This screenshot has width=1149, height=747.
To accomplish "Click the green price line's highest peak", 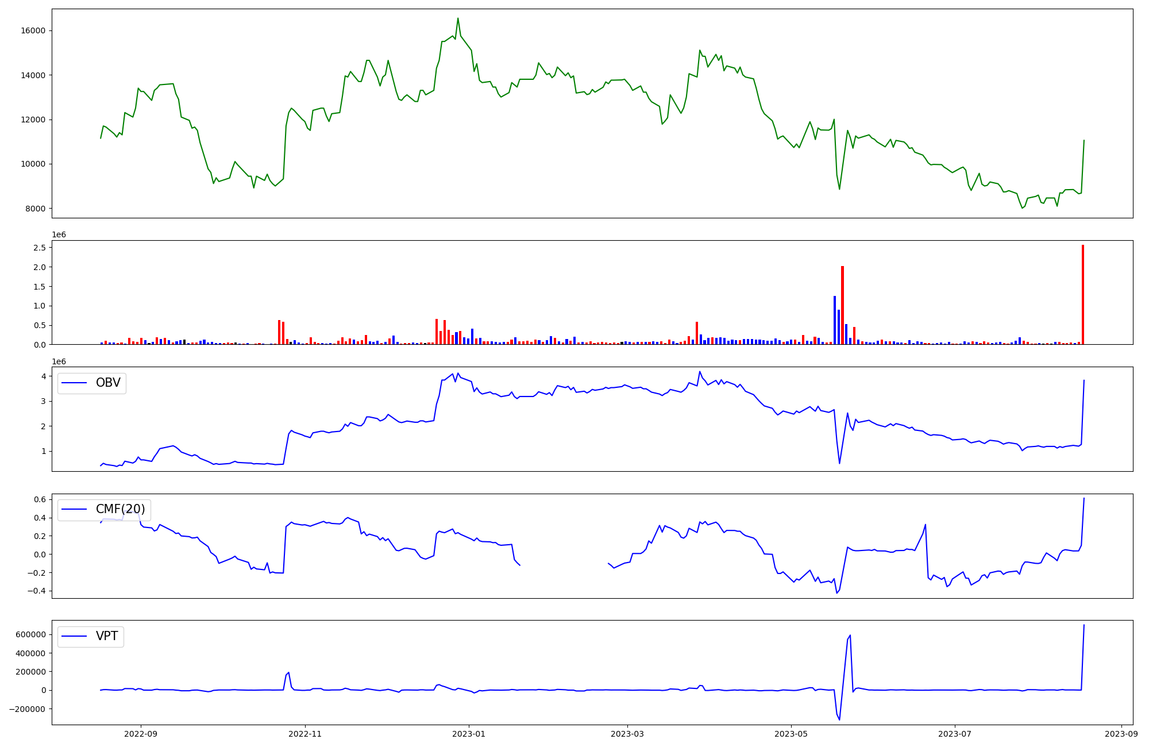I will click(x=458, y=19).
